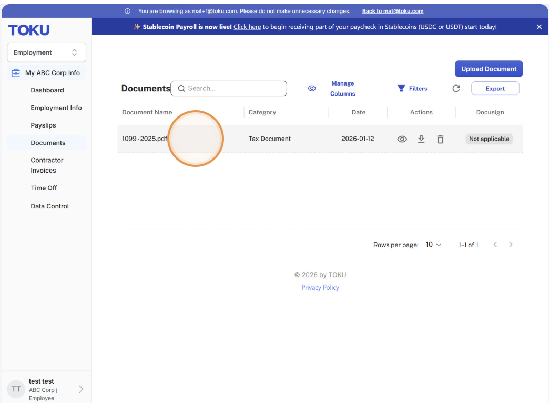Viewport: 549px width, 403px height.
Task: Go to the next page of results
Action: 511,245
